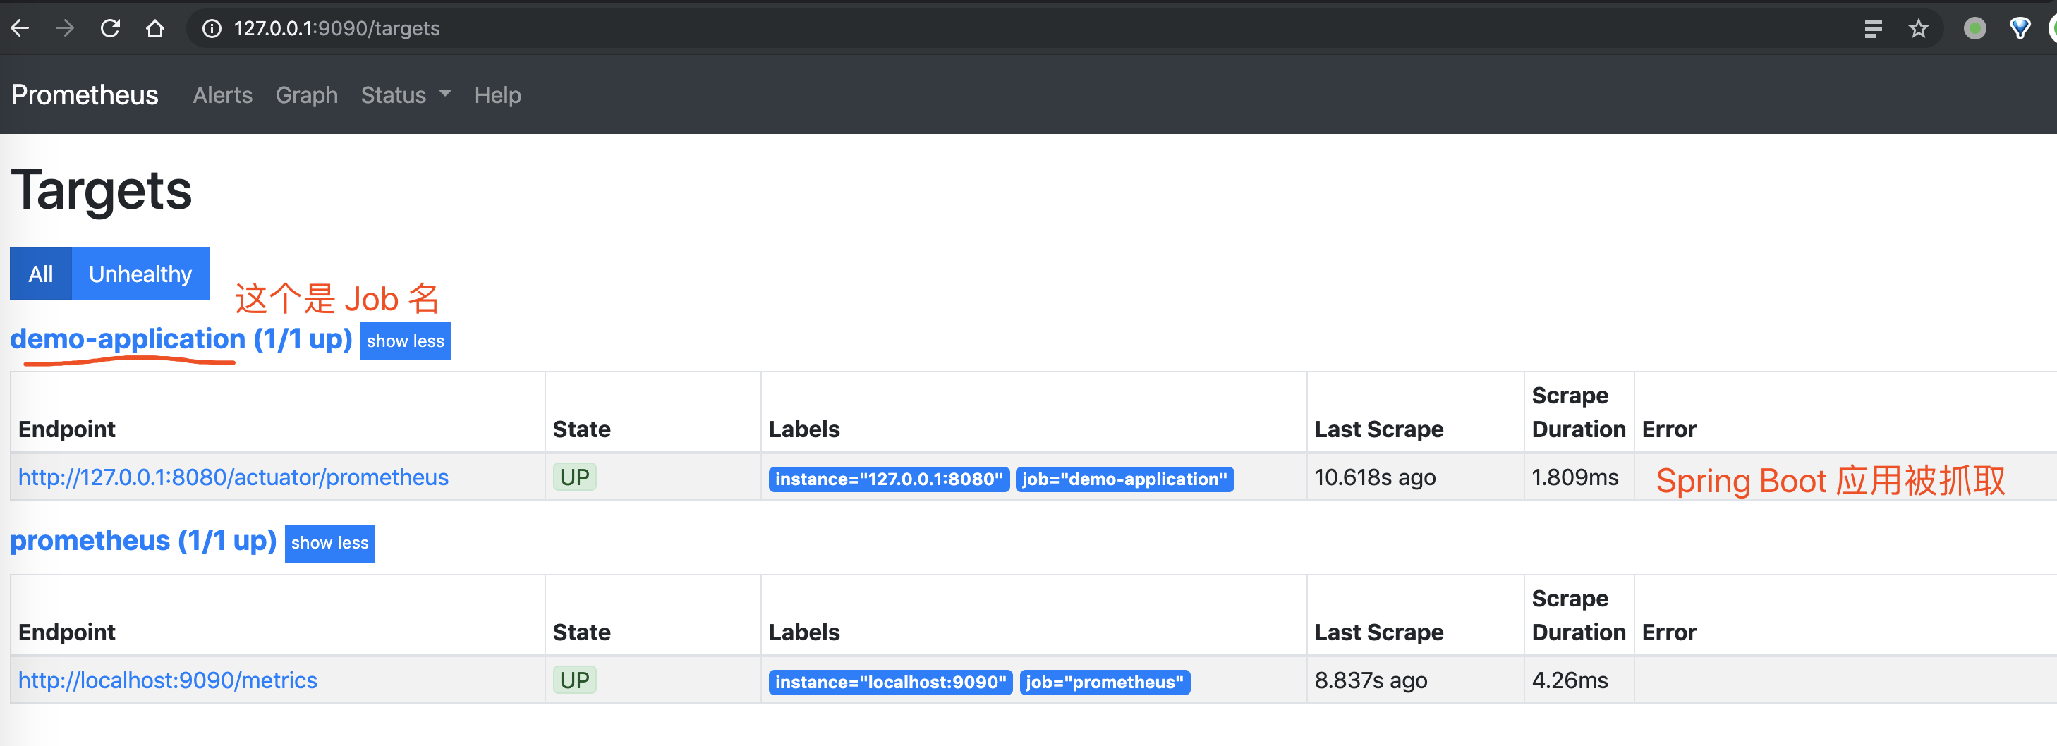
Task: Click the browser back arrow
Action: (20, 29)
